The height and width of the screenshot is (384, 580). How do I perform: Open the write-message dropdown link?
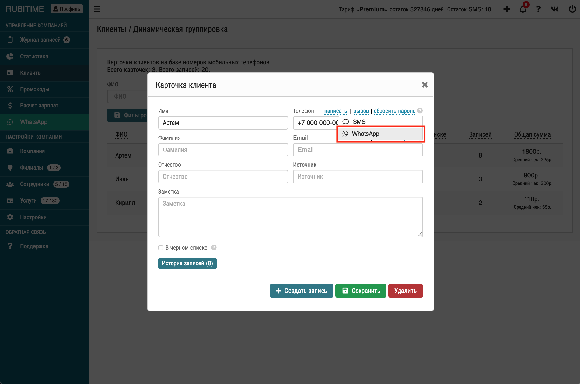[x=336, y=111]
